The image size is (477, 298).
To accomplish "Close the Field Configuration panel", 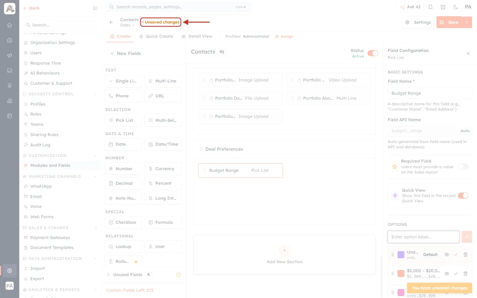I will coord(468,53).
